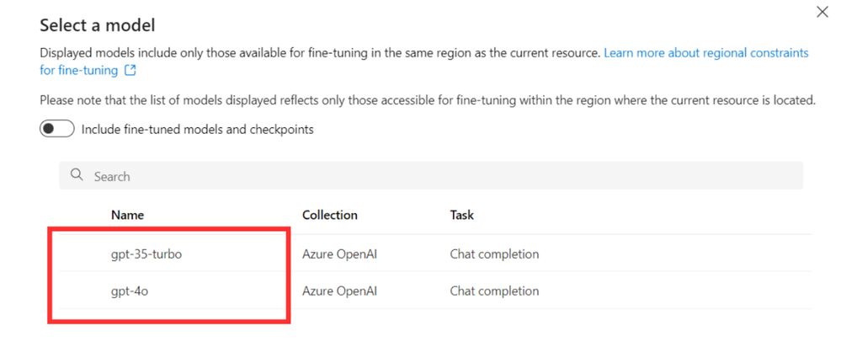The height and width of the screenshot is (347, 841).
Task: Click the Name column header
Action: 128,215
